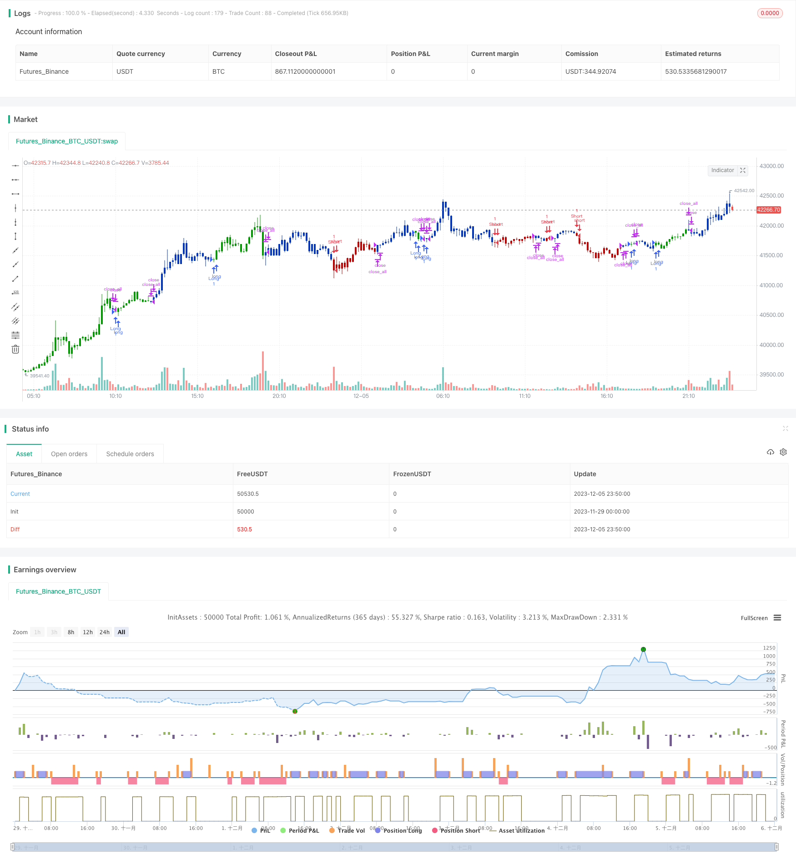Image resolution: width=796 pixels, height=865 pixels.
Task: Grab the right handle of the range navigator
Action: pyautogui.click(x=776, y=847)
